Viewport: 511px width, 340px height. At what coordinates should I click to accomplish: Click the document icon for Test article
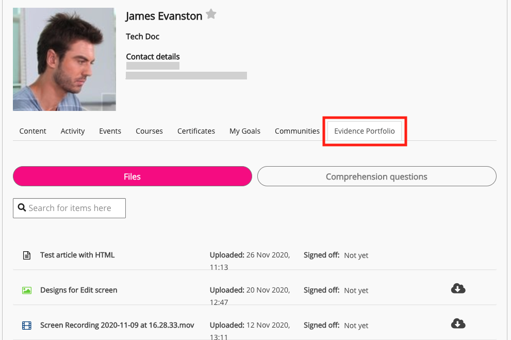click(27, 255)
